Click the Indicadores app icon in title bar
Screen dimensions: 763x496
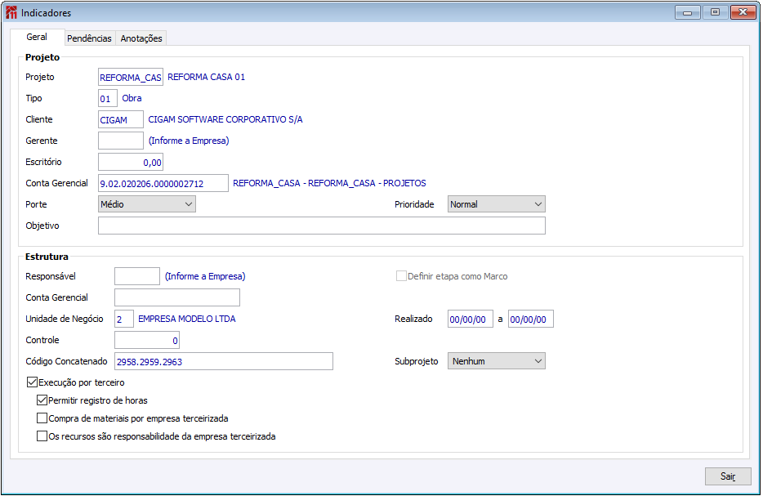pos(11,12)
